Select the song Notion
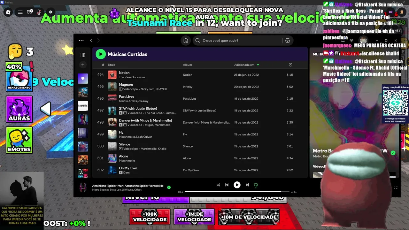Screen dimensions: 409x230 tap(200, 75)
